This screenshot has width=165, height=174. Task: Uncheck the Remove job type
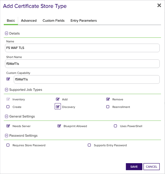coord(108,99)
